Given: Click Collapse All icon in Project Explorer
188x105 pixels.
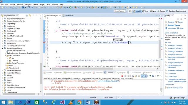Looking at the screenshot, I should tap(27, 15).
